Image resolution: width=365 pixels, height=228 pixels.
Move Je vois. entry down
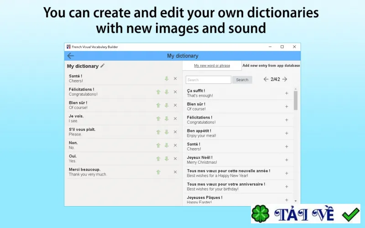[167, 119]
